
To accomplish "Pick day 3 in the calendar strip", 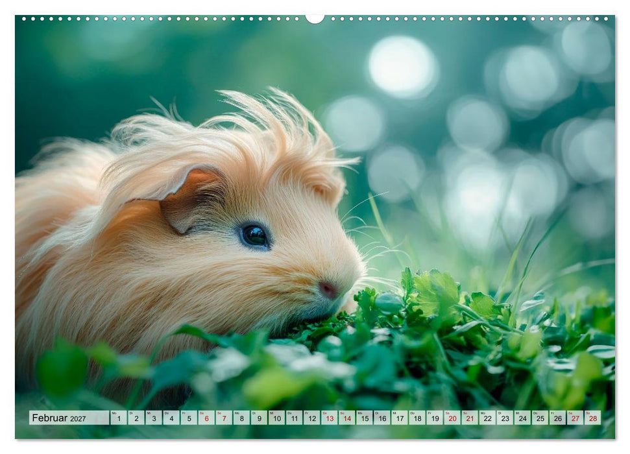I will 154,418.
